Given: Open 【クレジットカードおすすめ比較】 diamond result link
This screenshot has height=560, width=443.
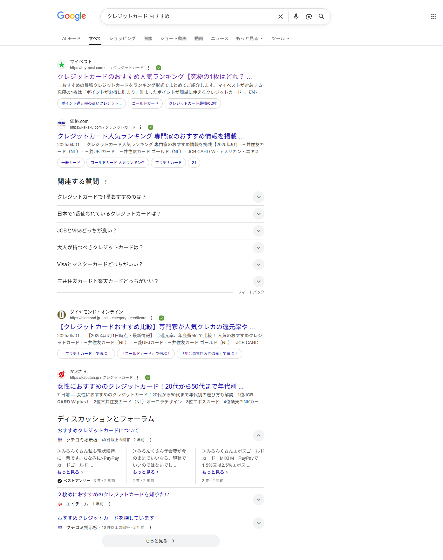Looking at the screenshot, I should 156,327.
